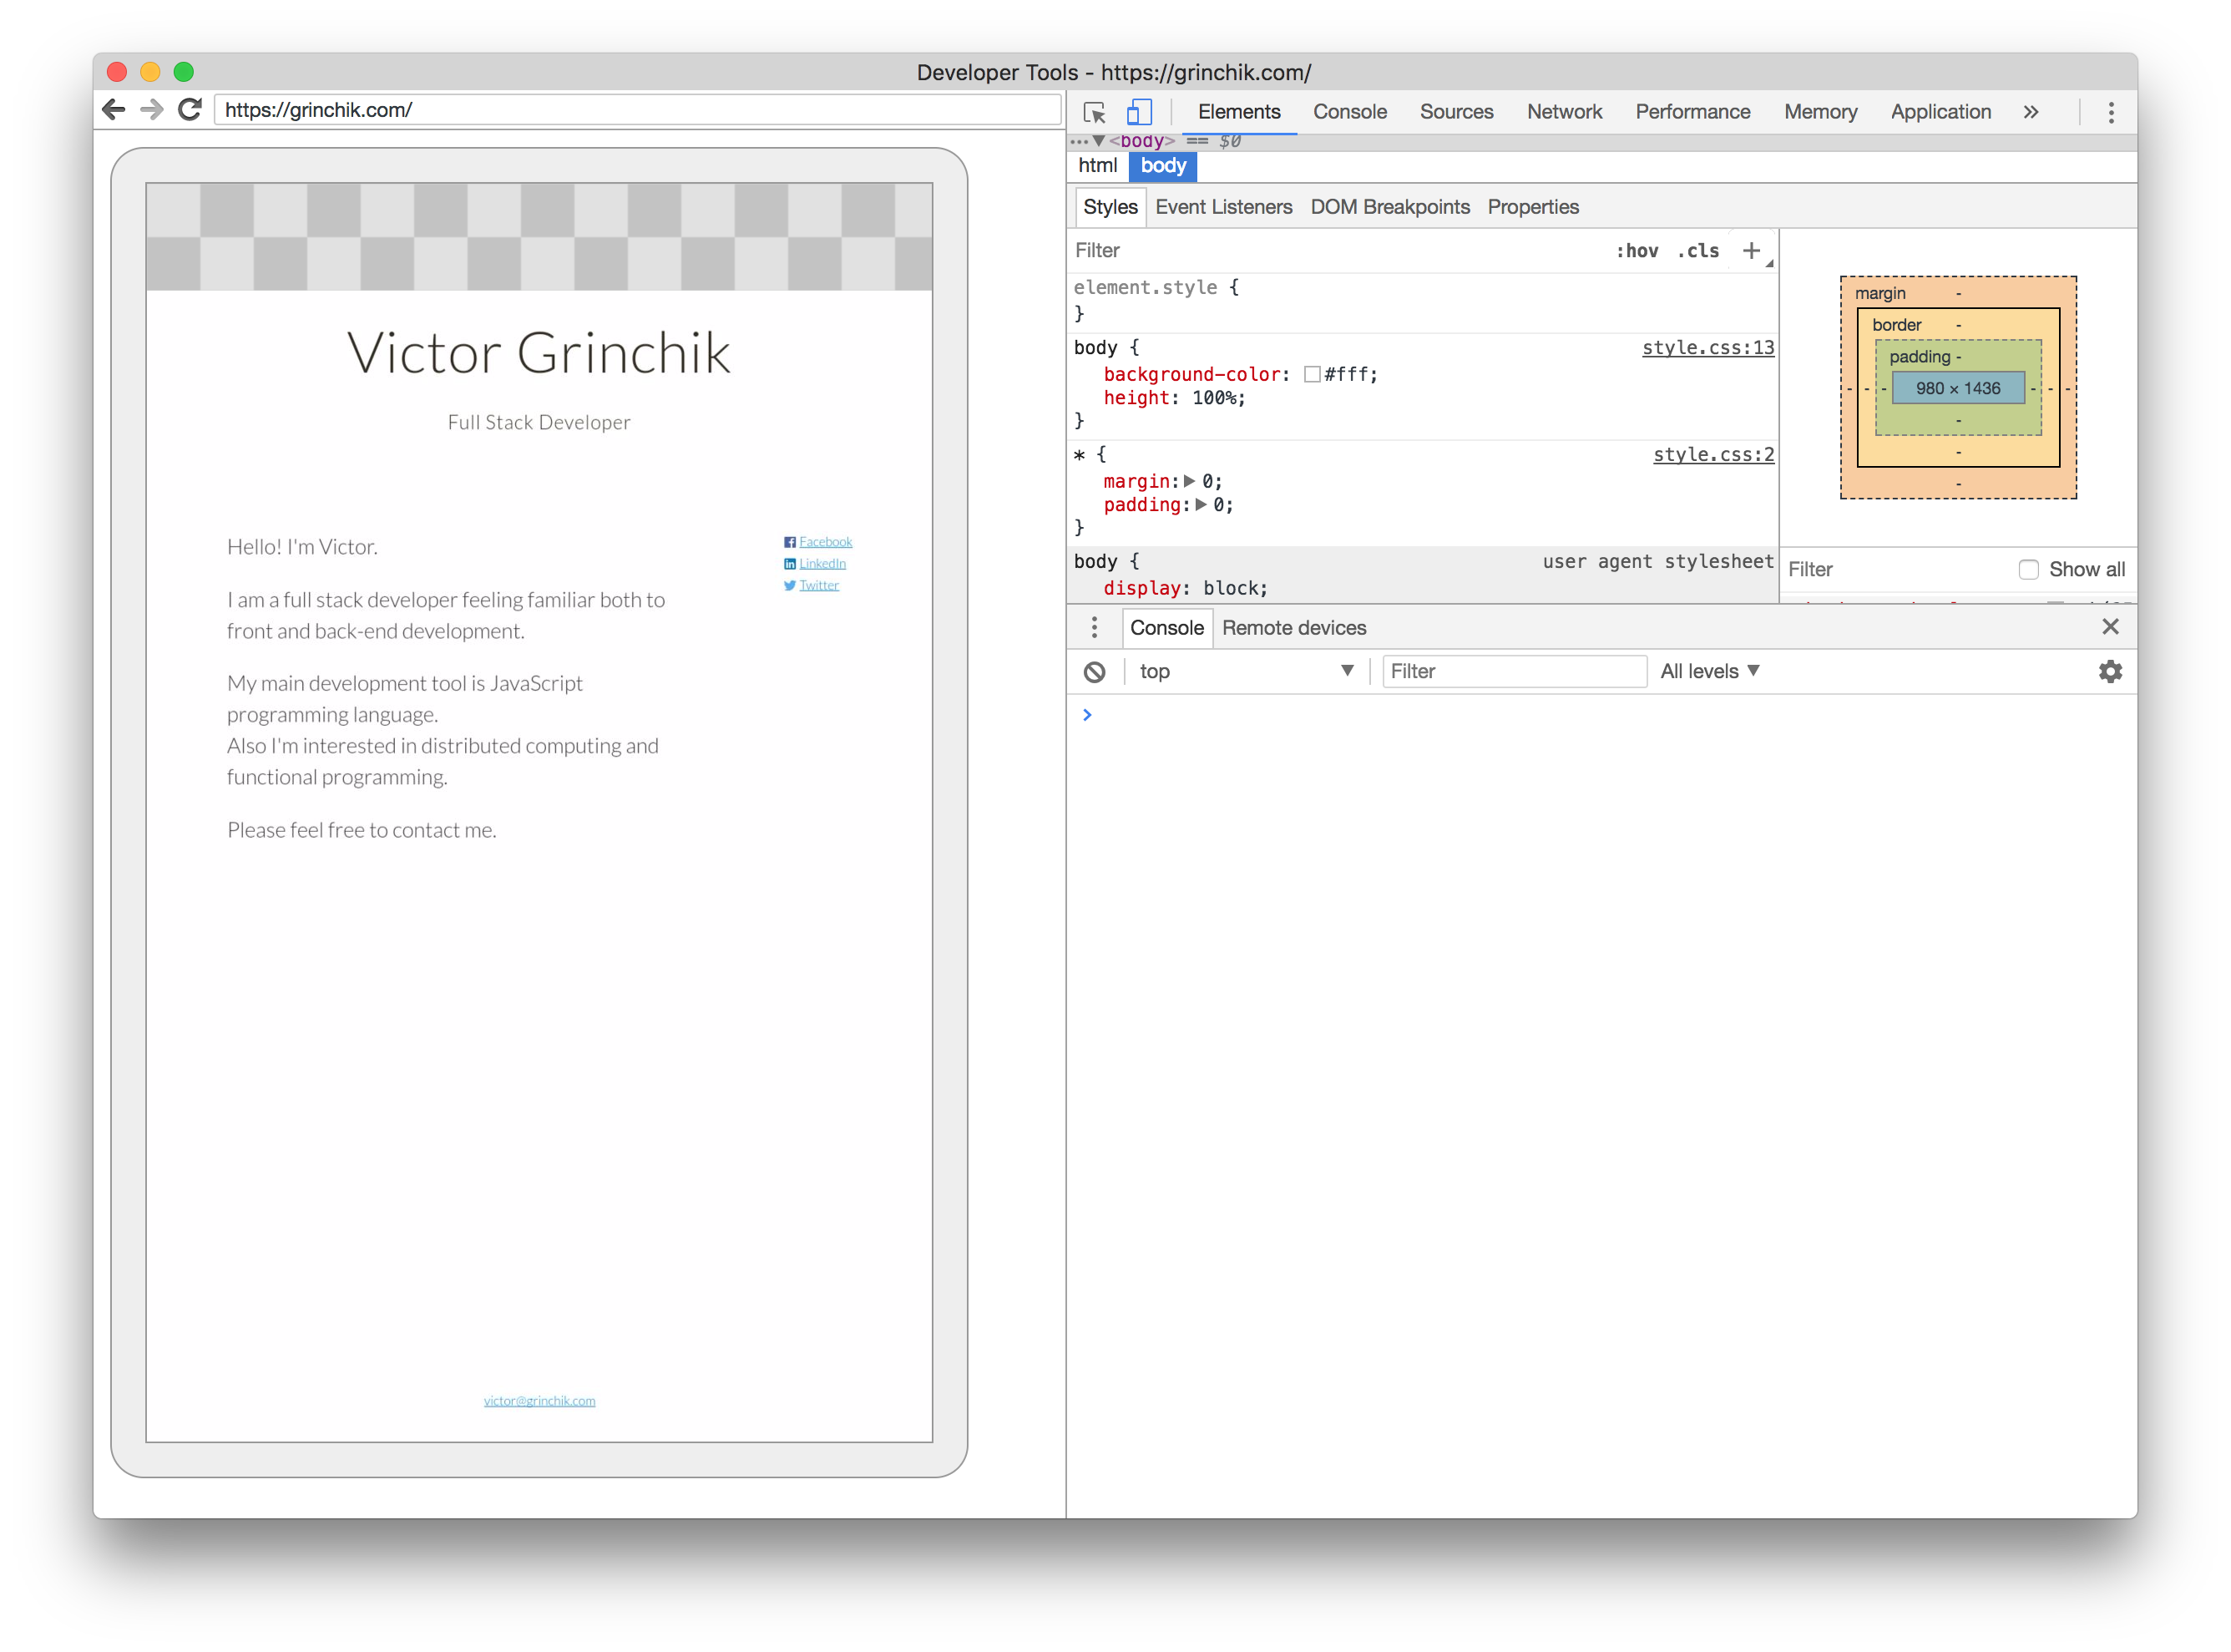Click the clear console icon
The image size is (2231, 1652).
pyautogui.click(x=1095, y=671)
